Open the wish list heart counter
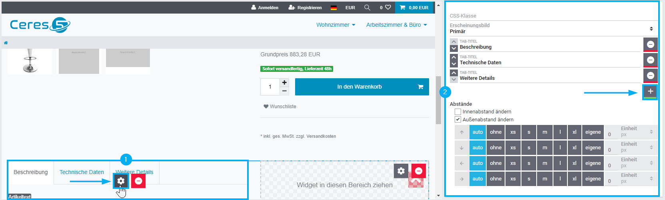665x200 pixels. point(385,8)
